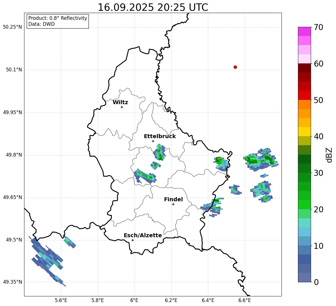
Task: Click the large echo cluster near 6.7°E 49.8°N
Action: click(261, 160)
